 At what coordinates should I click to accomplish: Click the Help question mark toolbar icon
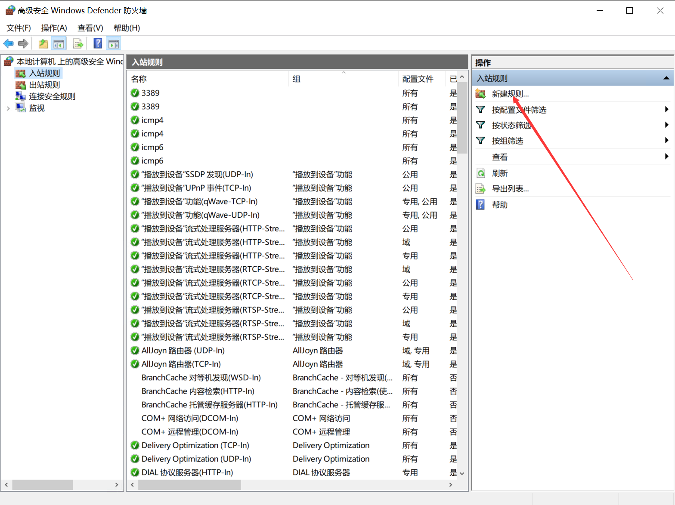pos(98,43)
